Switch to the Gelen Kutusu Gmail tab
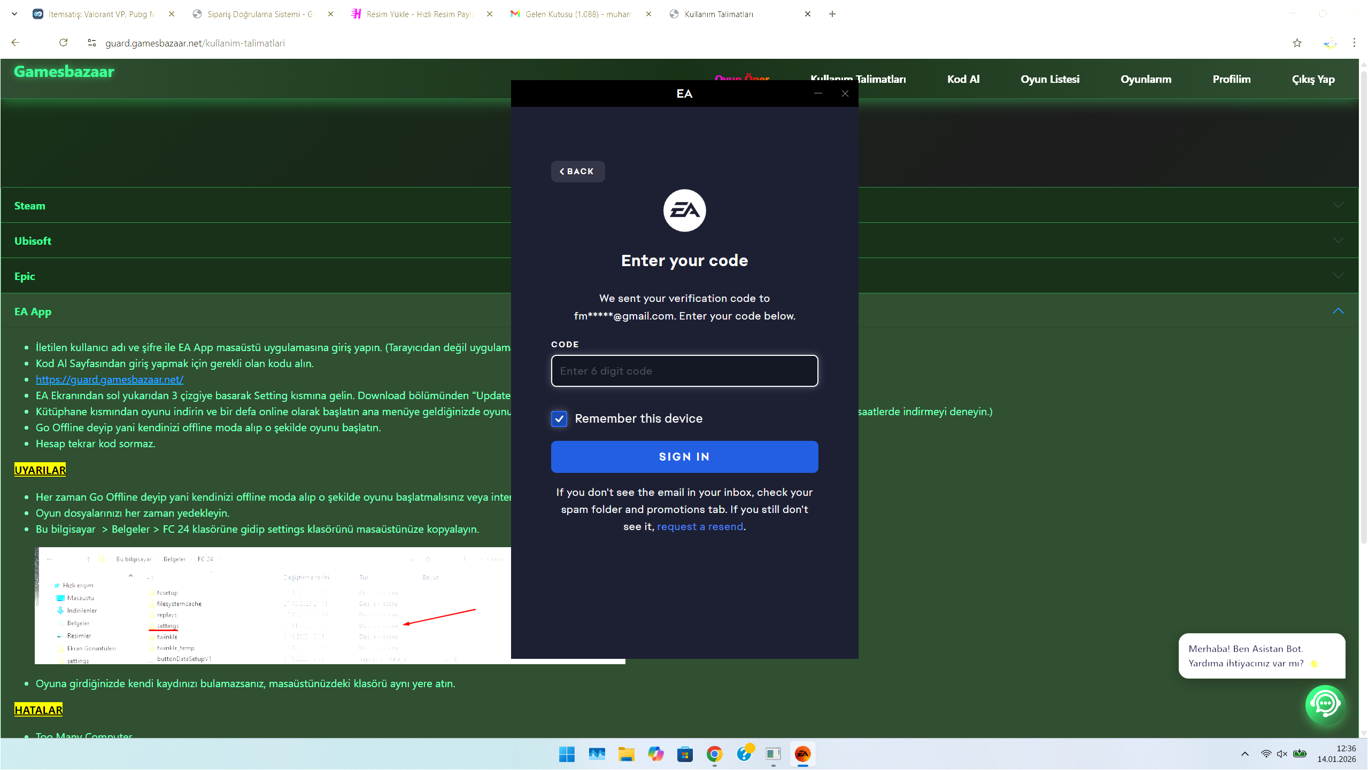Screen dimensions: 1368x770 point(578,14)
